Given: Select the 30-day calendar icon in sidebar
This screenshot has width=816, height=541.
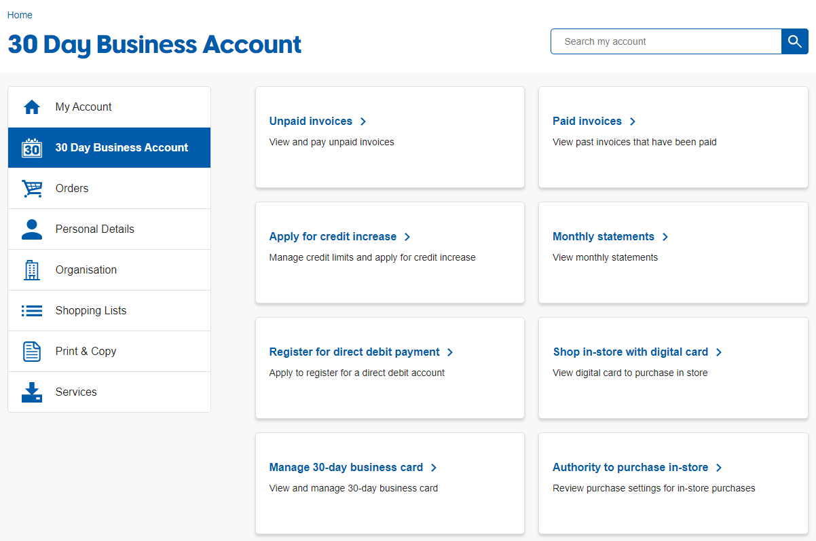Looking at the screenshot, I should click(x=31, y=147).
